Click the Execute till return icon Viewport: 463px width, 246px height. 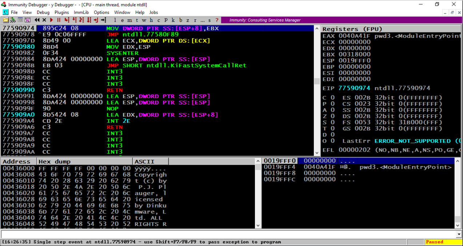point(96,20)
